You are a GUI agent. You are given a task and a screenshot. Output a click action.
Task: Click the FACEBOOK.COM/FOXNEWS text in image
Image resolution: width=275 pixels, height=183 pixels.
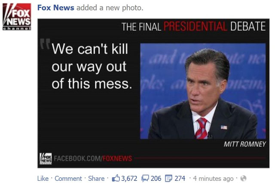93,158
